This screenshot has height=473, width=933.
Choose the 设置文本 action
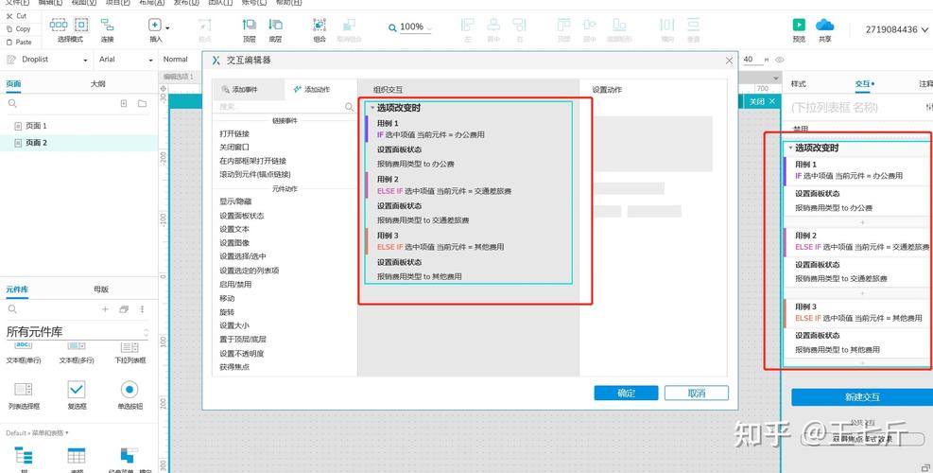tap(234, 229)
